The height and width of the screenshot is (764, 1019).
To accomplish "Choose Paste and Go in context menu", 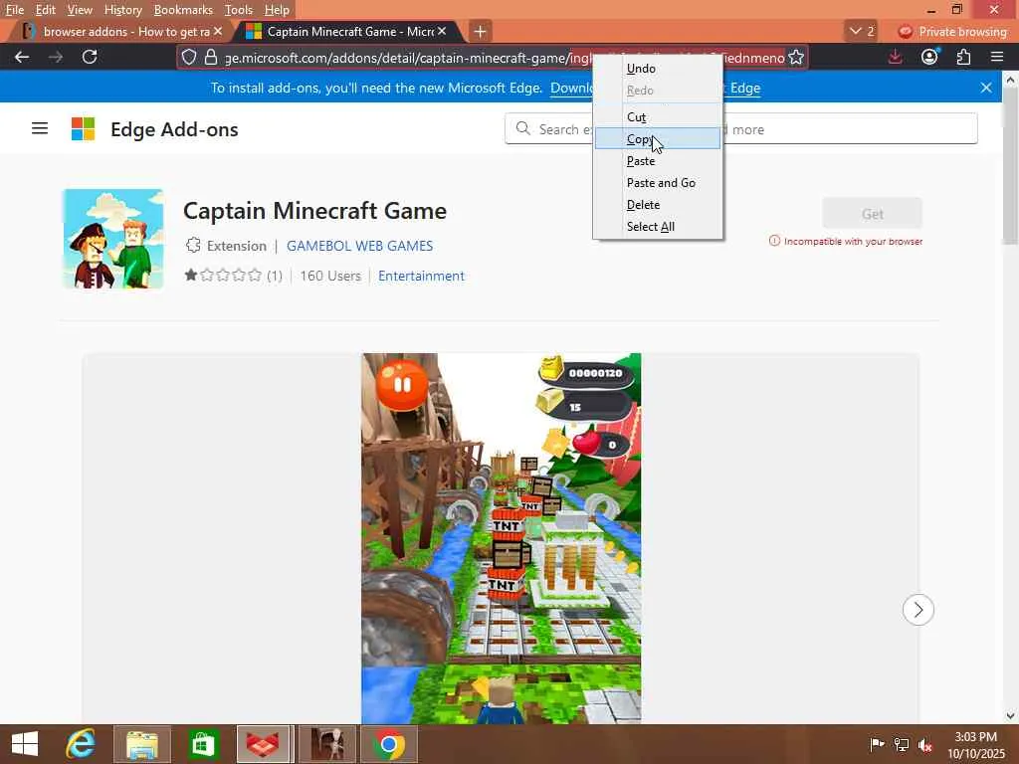I will (x=658, y=183).
